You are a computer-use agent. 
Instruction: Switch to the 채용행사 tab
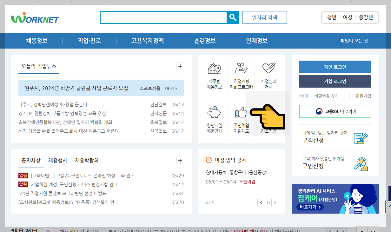click(57, 161)
